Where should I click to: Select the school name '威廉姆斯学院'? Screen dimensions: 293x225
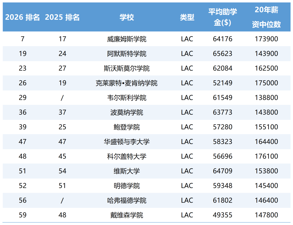(x=127, y=39)
